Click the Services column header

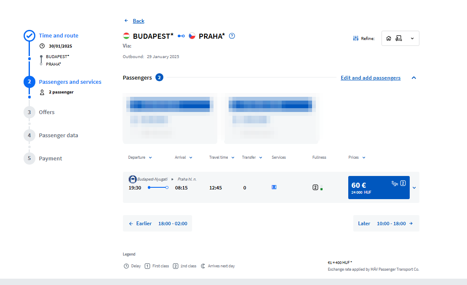[279, 157]
